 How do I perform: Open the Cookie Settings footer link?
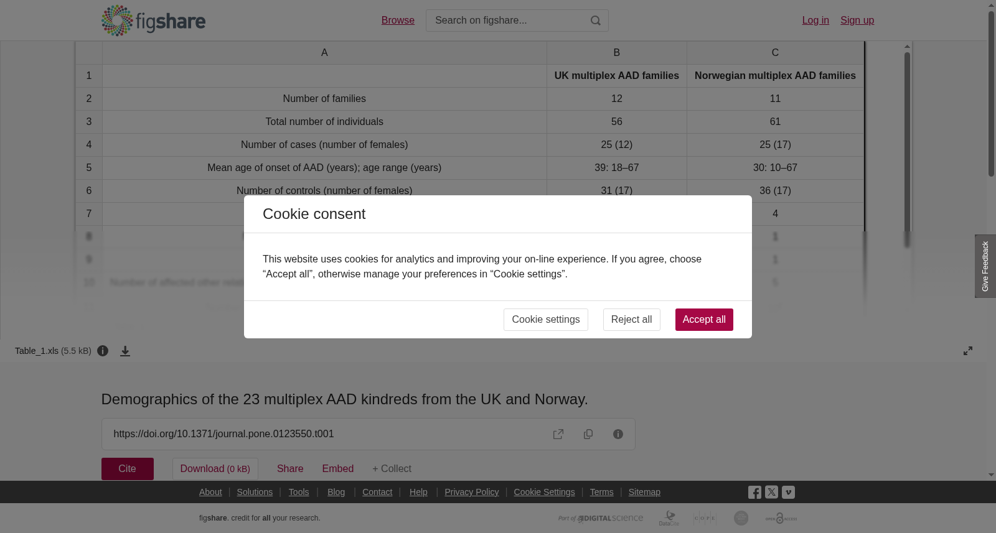point(545,492)
